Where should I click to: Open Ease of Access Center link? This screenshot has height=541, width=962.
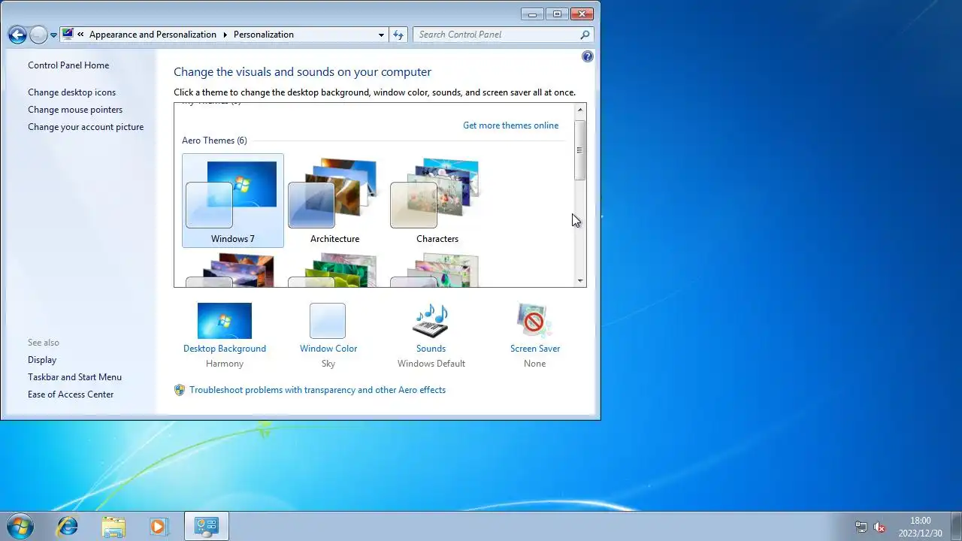(71, 394)
